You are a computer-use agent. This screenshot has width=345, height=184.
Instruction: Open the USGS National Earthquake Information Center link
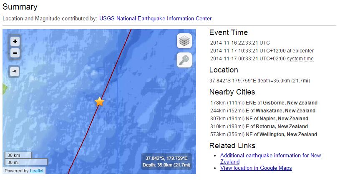point(155,19)
